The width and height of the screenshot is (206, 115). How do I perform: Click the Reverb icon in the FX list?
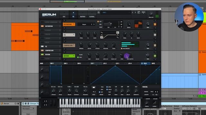click(42, 54)
